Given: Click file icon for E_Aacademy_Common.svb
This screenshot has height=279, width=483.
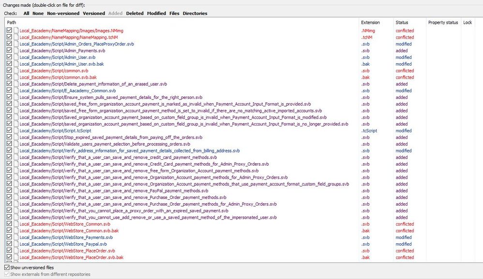Looking at the screenshot, I should [16, 91].
